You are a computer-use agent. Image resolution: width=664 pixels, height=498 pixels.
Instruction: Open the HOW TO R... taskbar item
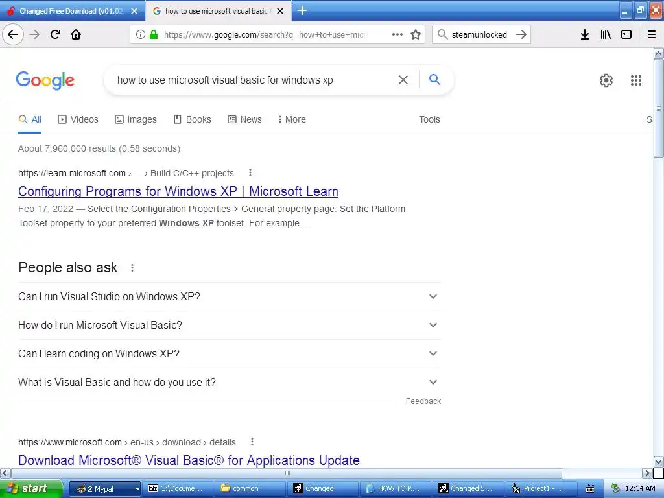tap(397, 489)
